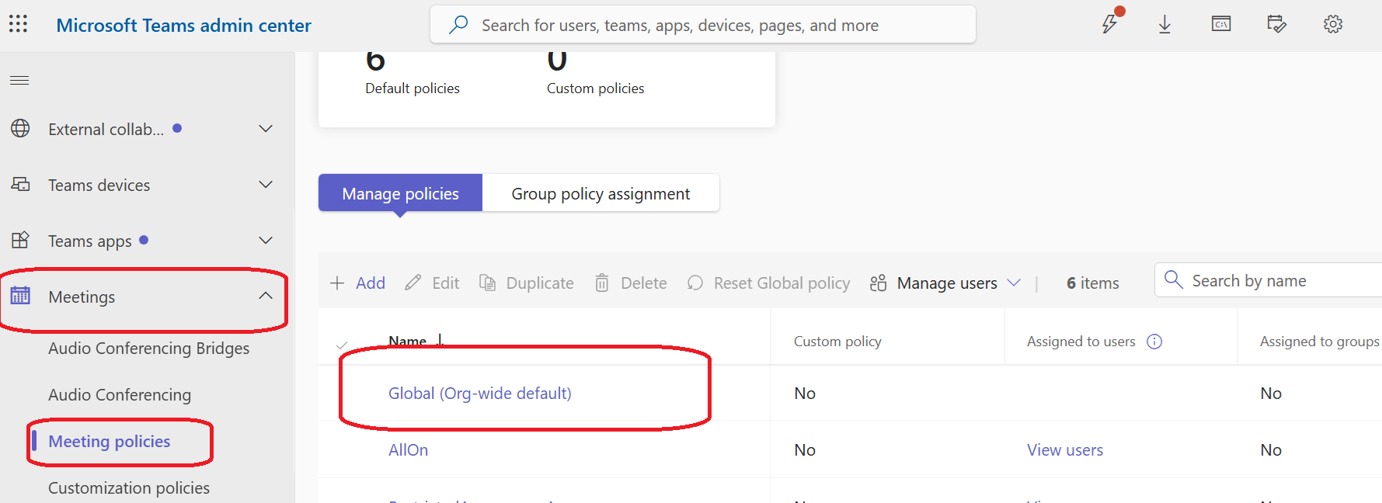Viewport: 1382px width, 503px height.
Task: Expand the External collaboration section
Action: click(266, 129)
